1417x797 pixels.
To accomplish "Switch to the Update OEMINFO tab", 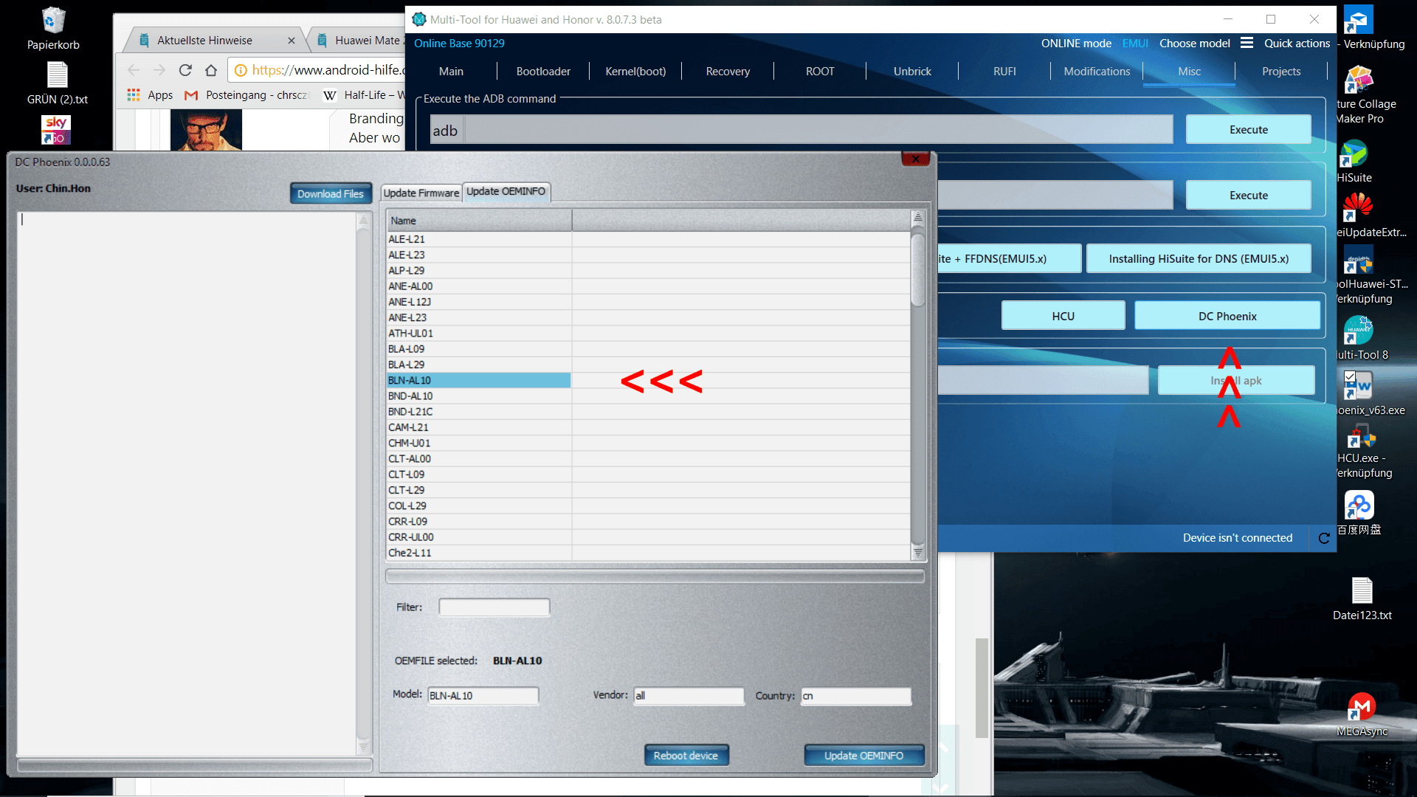I will pos(506,191).
